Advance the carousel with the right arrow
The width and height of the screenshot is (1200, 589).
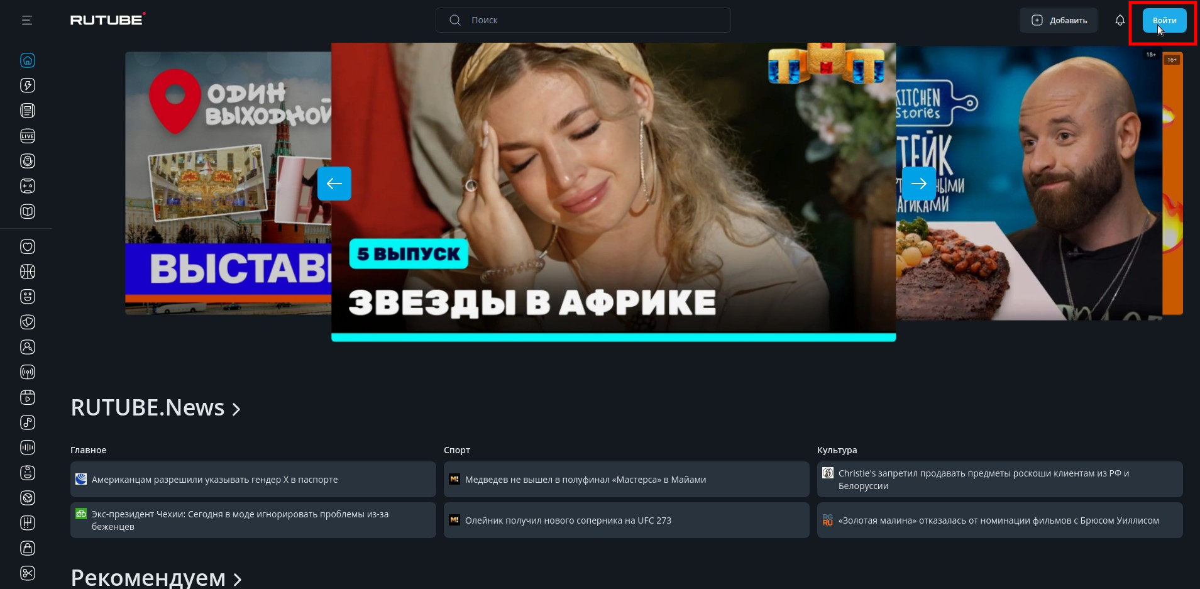[x=918, y=184]
